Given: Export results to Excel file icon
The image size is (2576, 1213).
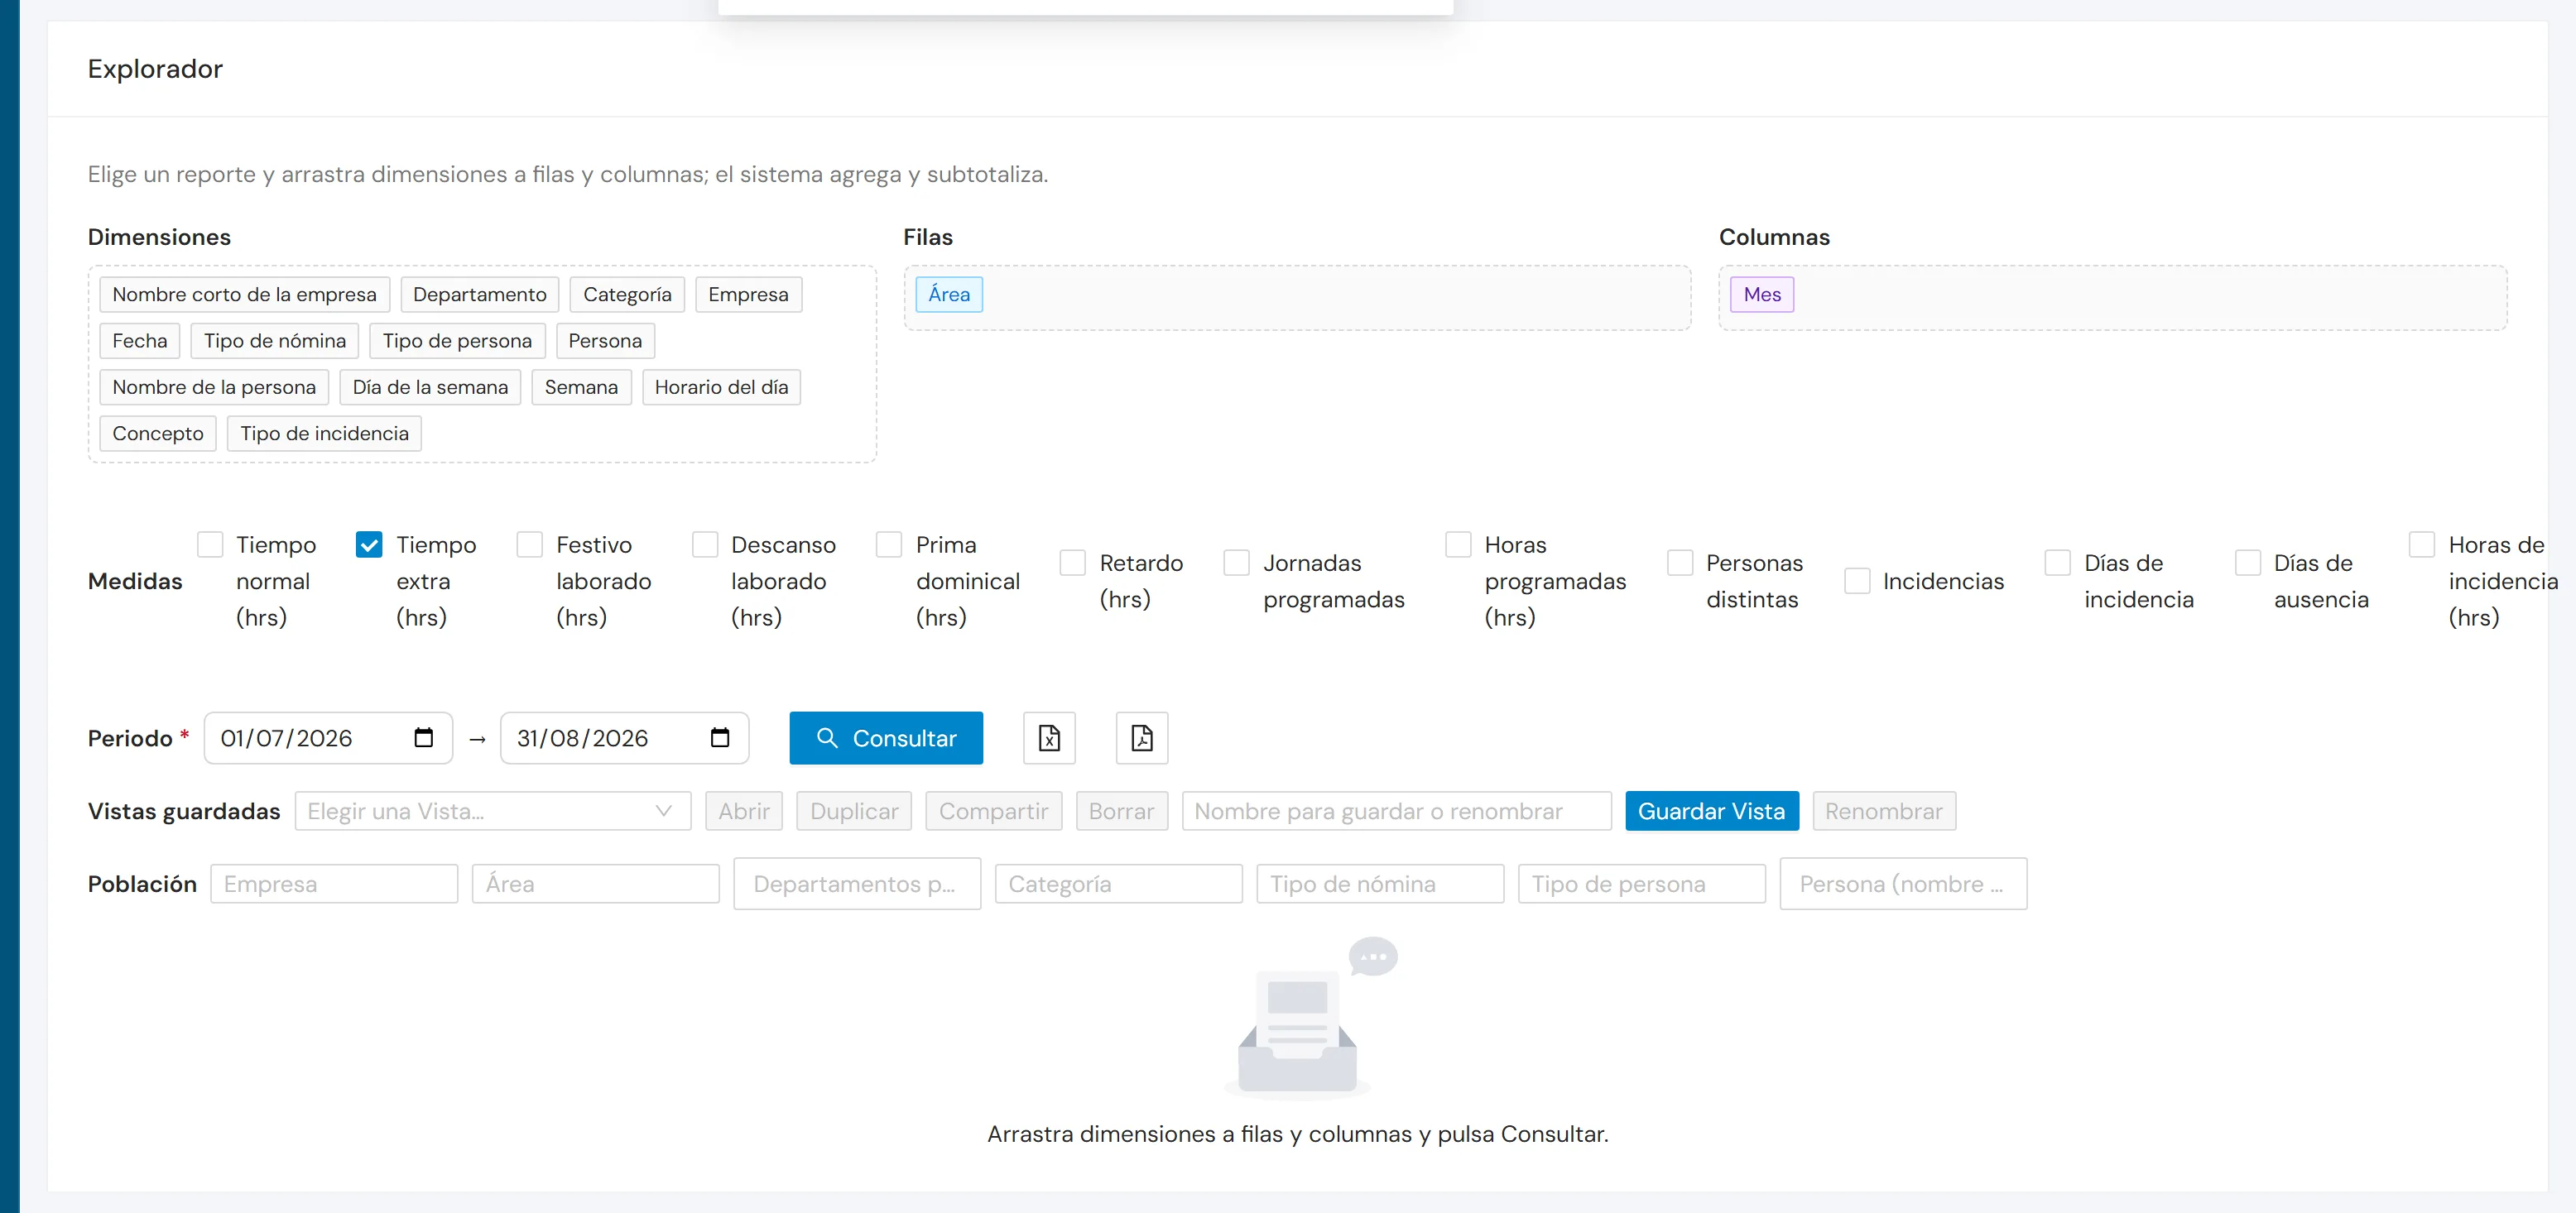Looking at the screenshot, I should coord(1049,738).
